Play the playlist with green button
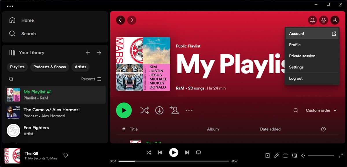This screenshot has width=347, height=167. (x=124, y=110)
